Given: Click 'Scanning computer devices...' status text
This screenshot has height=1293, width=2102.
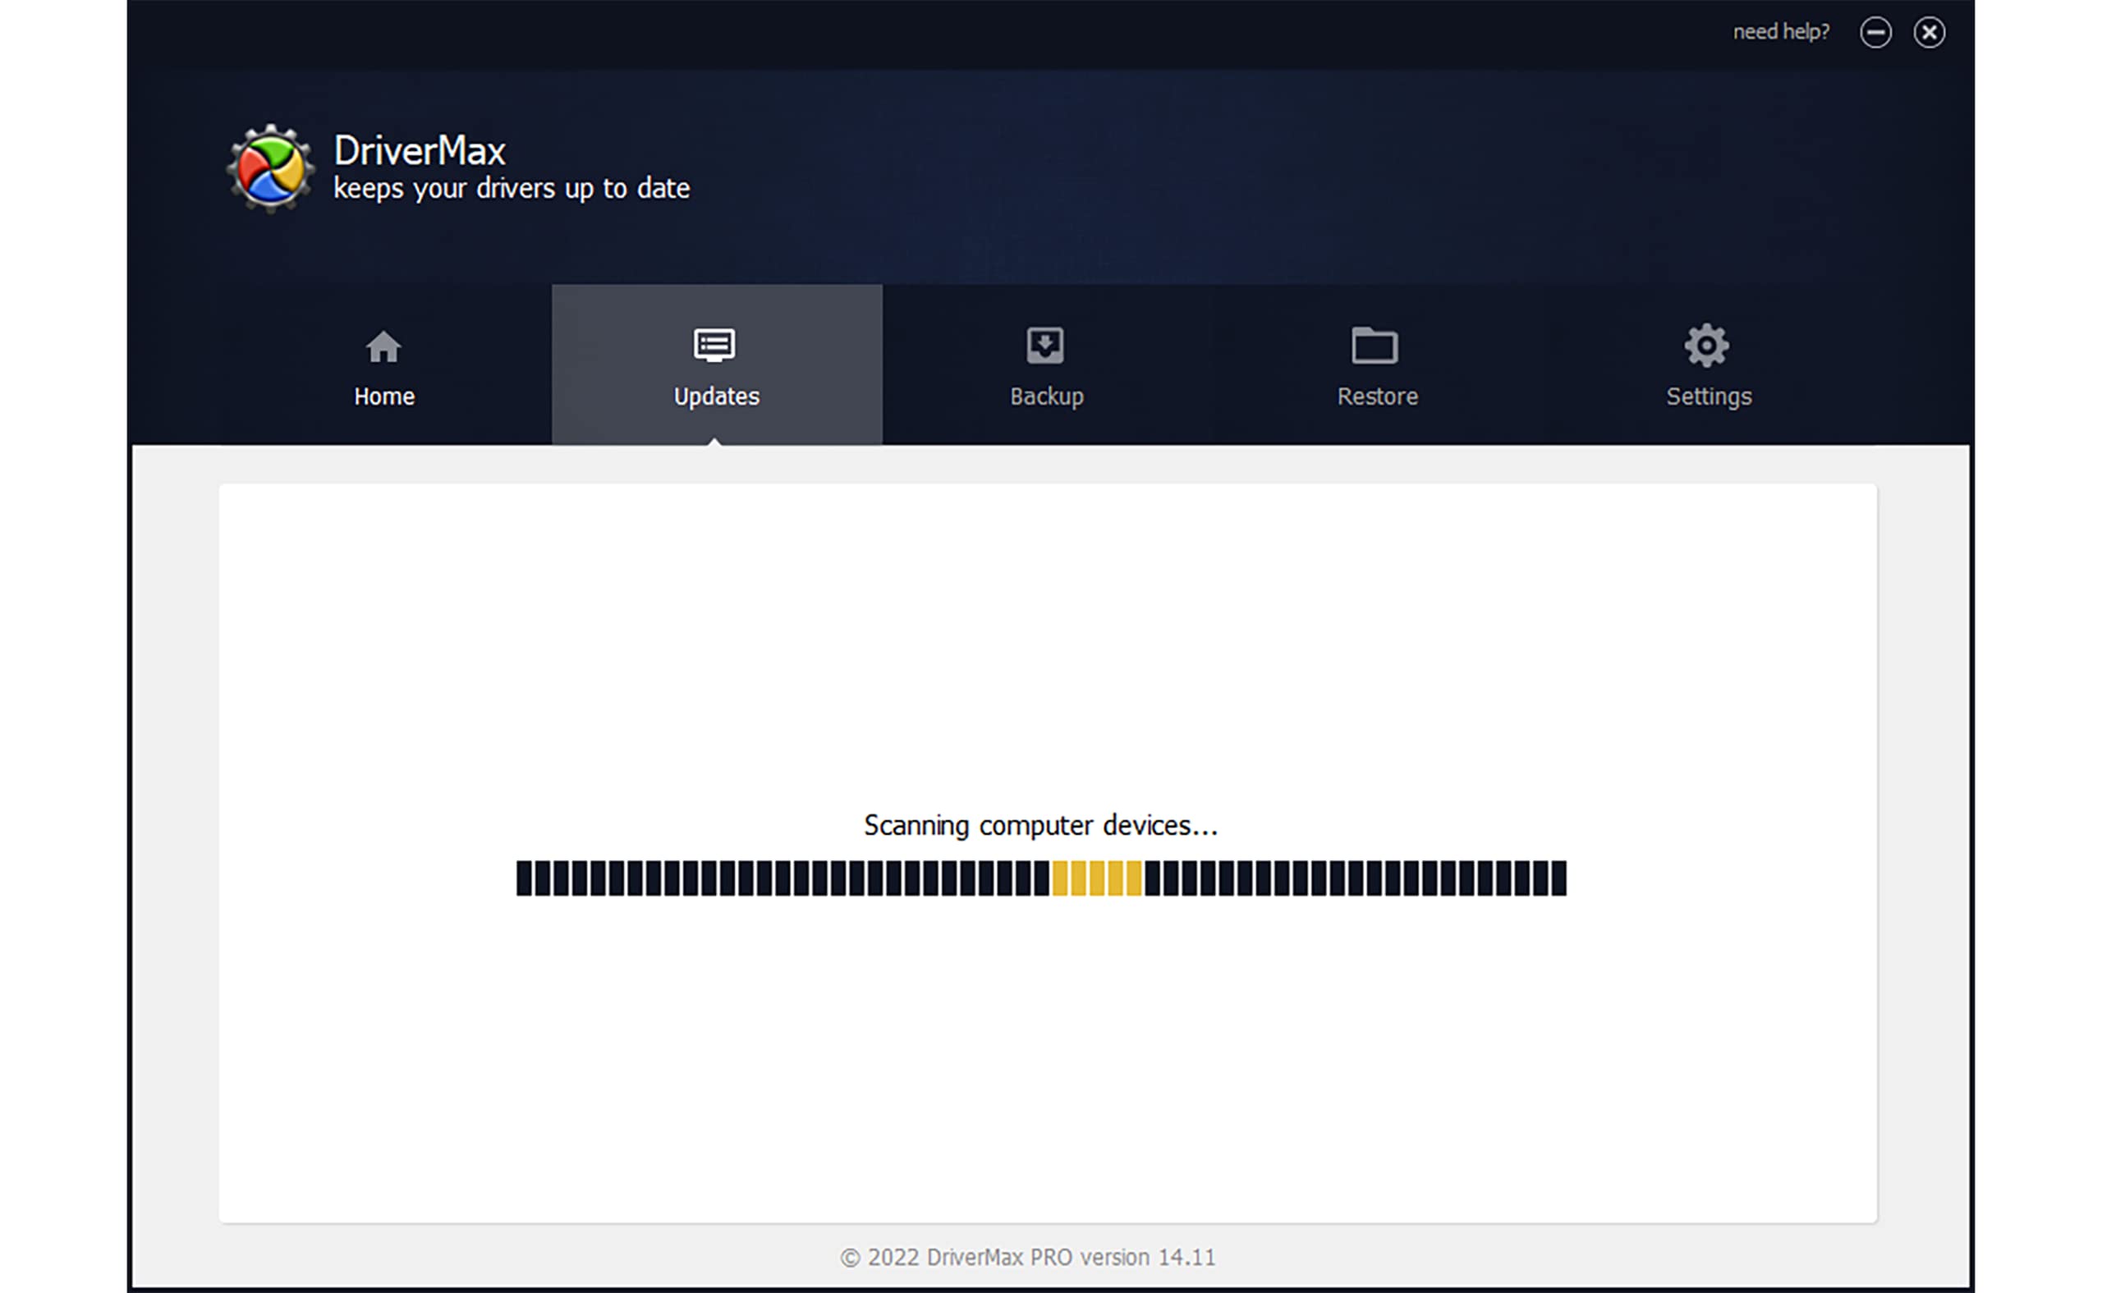Looking at the screenshot, I should 1041,825.
